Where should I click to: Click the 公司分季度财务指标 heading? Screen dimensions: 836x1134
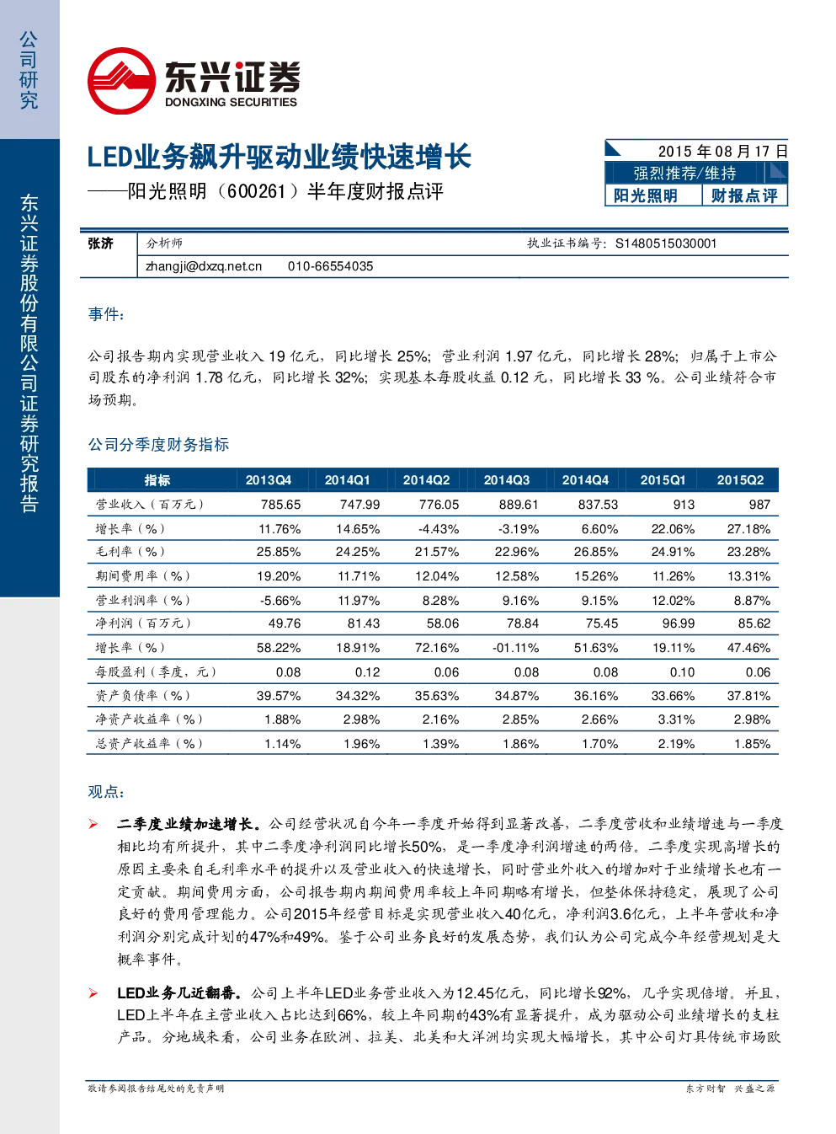[158, 444]
